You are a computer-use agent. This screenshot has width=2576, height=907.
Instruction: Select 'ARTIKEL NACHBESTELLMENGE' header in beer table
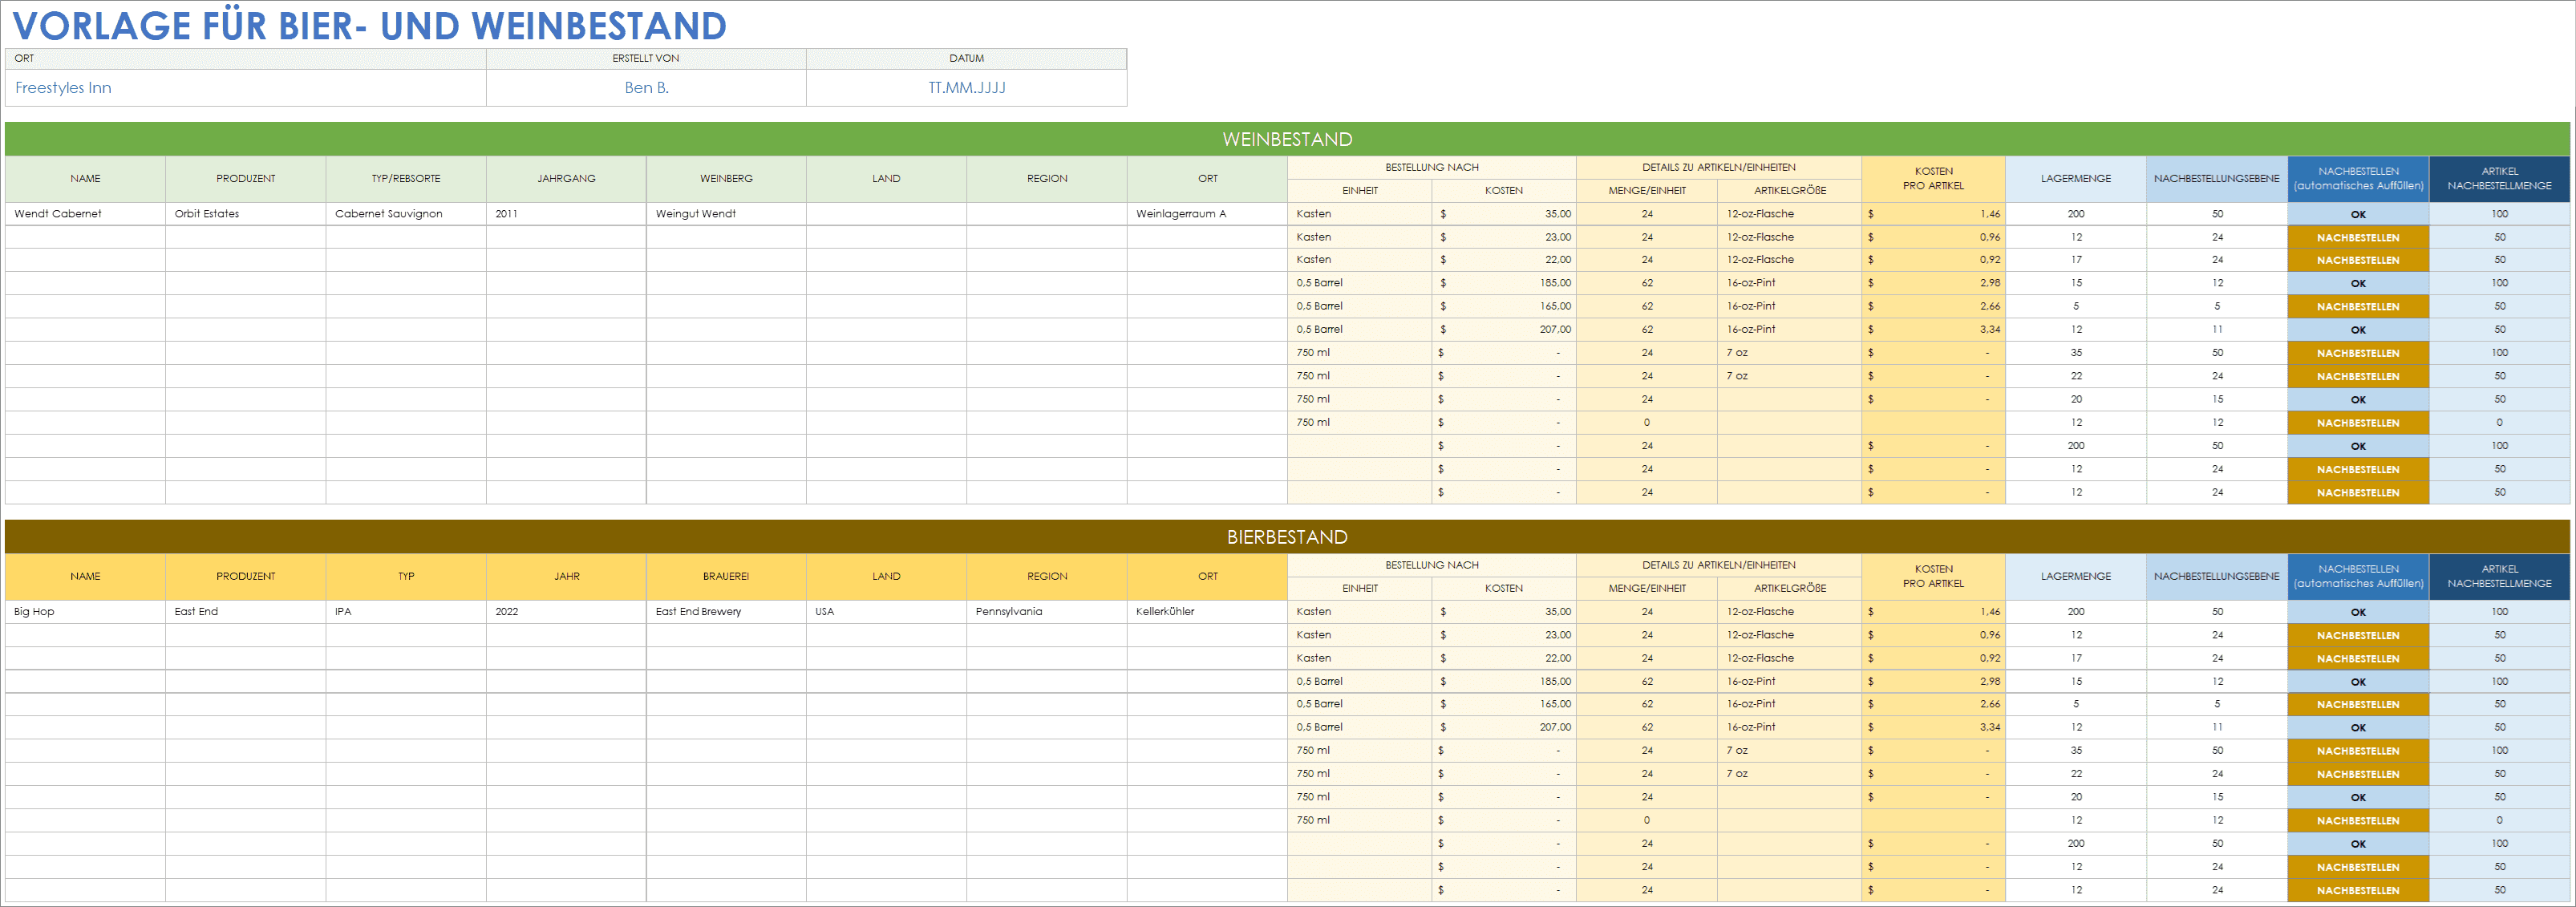(x=2499, y=577)
